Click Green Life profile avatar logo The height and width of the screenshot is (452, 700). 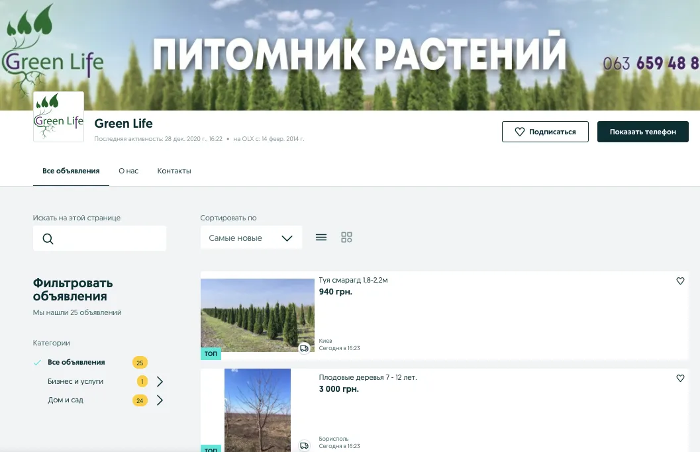(x=58, y=117)
